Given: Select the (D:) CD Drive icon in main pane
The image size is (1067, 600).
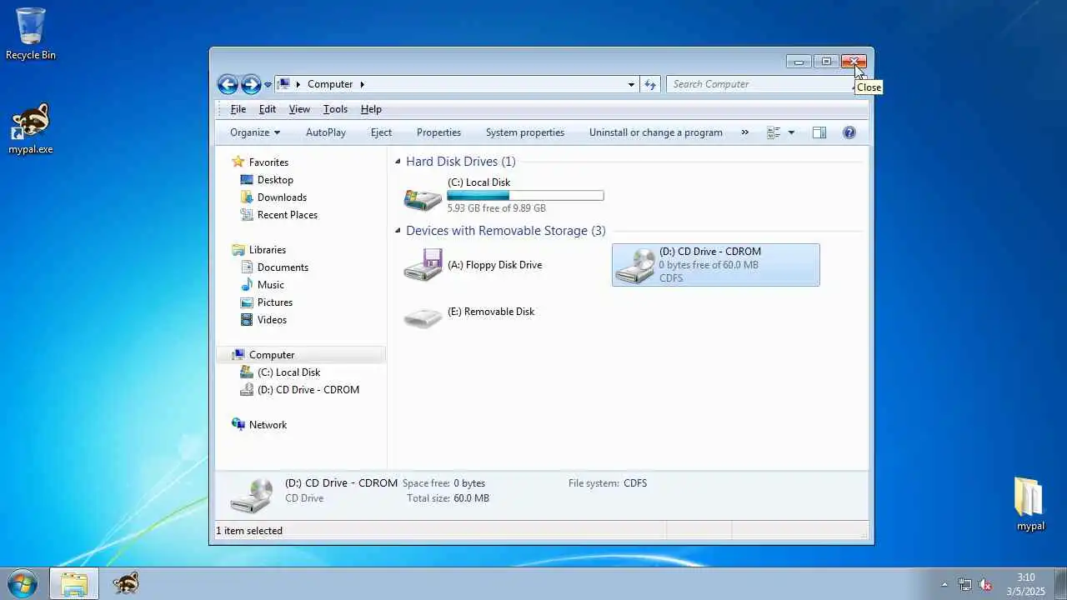Looking at the screenshot, I should [634, 265].
